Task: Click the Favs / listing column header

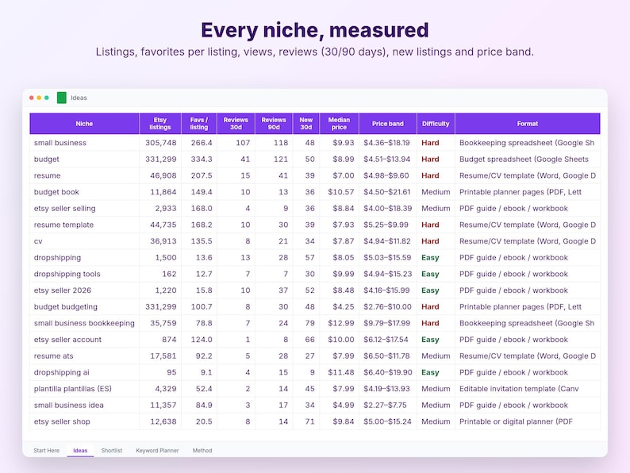Action: (199, 124)
